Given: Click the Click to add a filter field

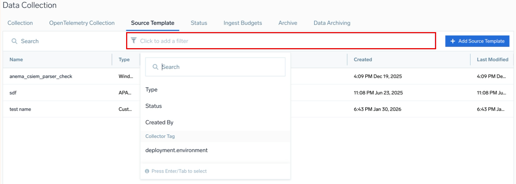Looking at the screenshot, I should [284, 41].
